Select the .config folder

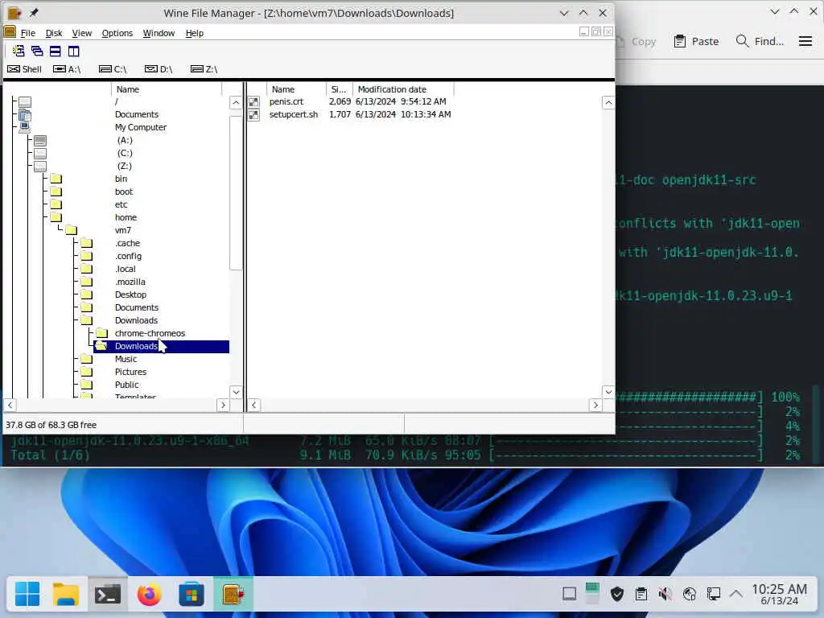pyautogui.click(x=128, y=256)
